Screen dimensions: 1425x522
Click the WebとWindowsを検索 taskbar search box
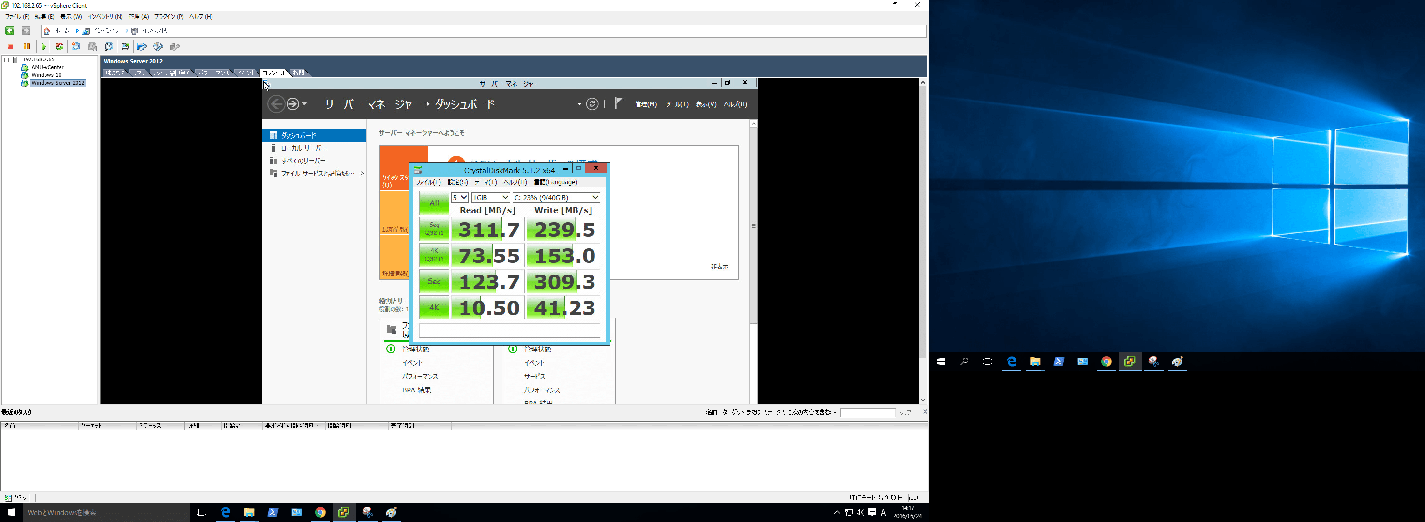(x=106, y=513)
